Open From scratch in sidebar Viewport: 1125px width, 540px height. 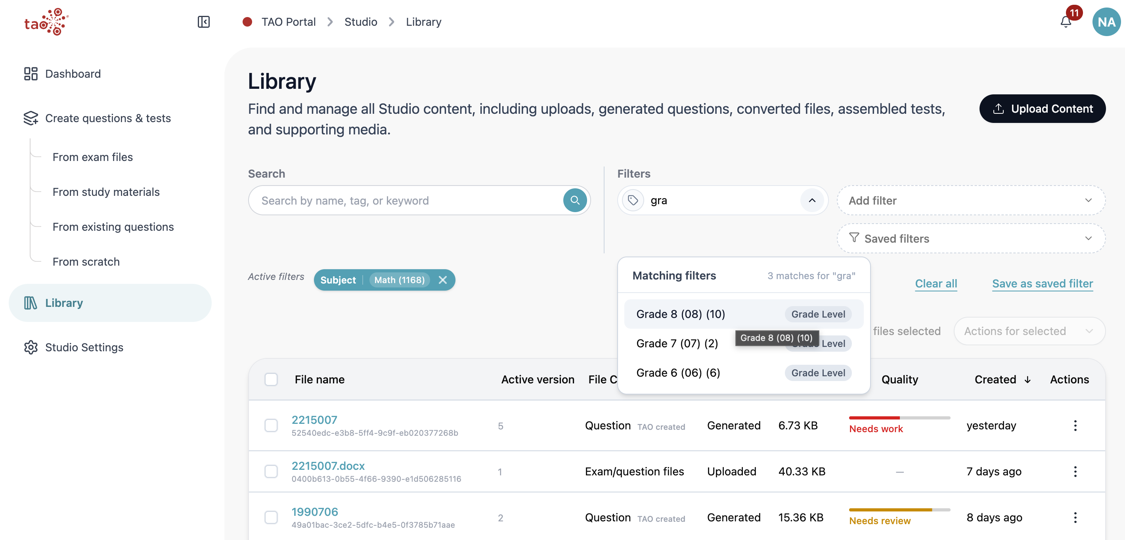86,262
